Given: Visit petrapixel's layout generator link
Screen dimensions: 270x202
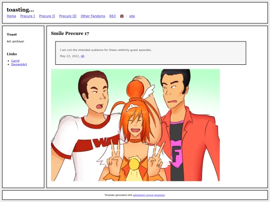Looking at the screenshot, I should tap(149, 195).
